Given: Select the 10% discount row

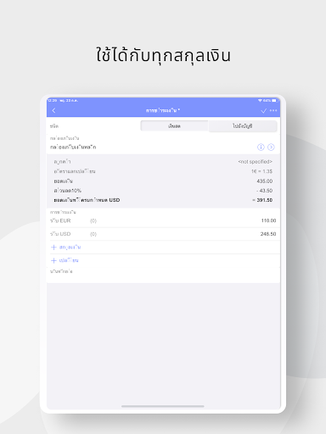Looking at the screenshot, I should point(163,191).
